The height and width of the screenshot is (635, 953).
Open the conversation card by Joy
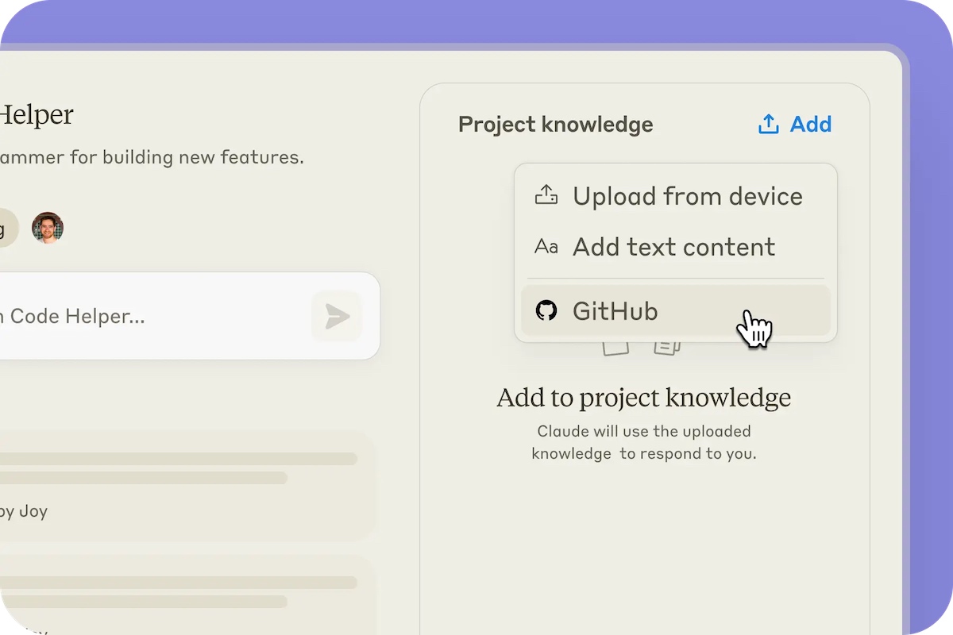[x=183, y=486]
